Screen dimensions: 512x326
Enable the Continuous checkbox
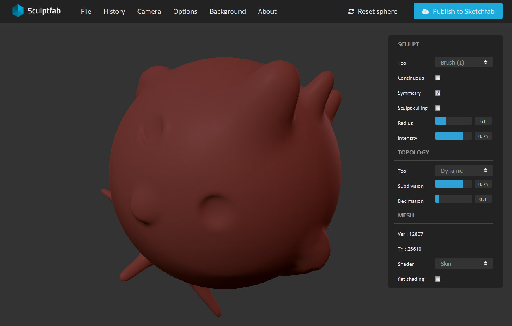(x=438, y=78)
